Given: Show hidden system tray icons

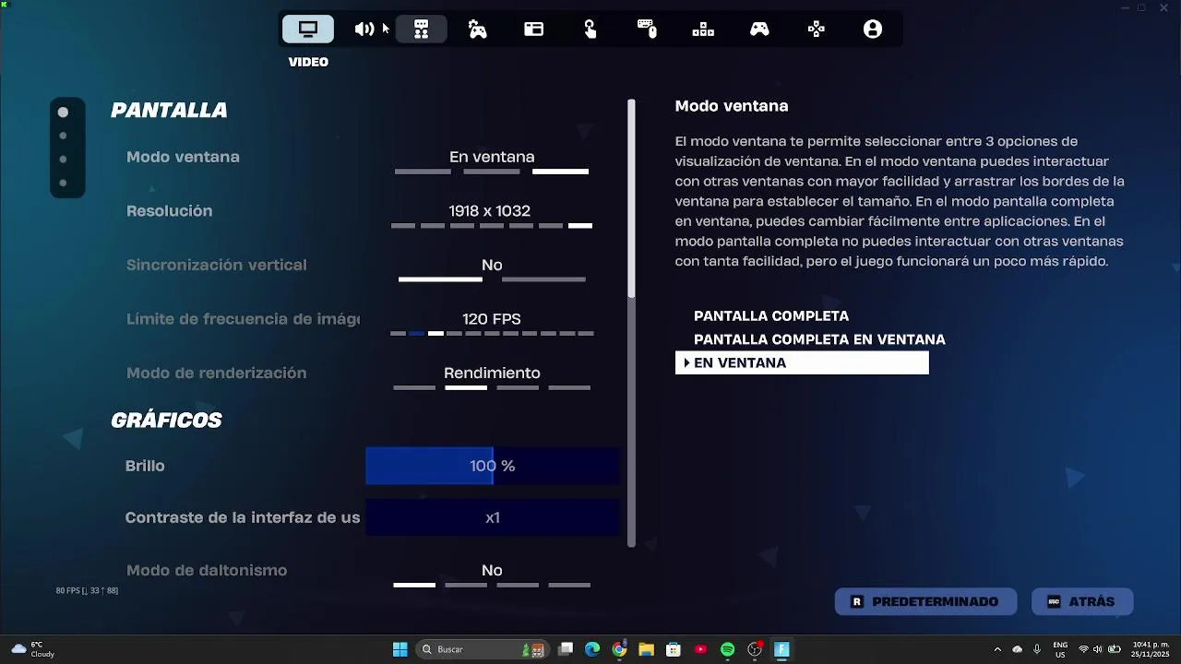Looking at the screenshot, I should tap(997, 649).
